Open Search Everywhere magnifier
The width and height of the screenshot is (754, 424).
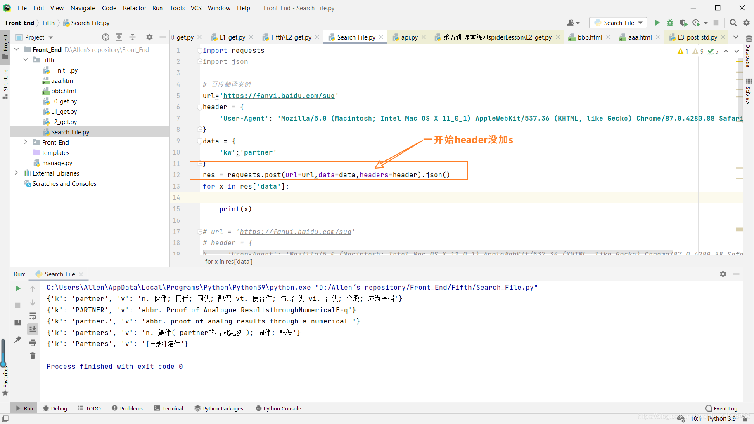pos(733,23)
